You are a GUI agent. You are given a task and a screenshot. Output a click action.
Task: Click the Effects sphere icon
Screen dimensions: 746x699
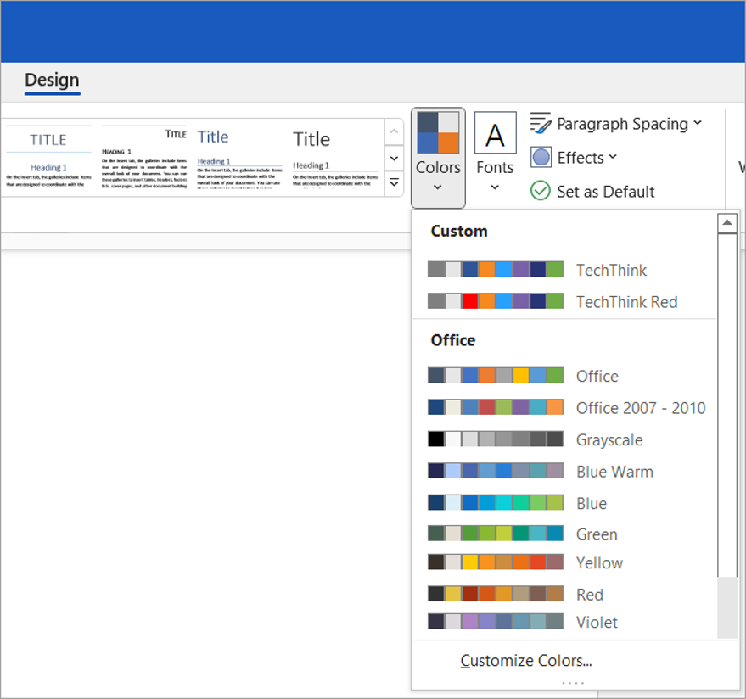pos(541,158)
